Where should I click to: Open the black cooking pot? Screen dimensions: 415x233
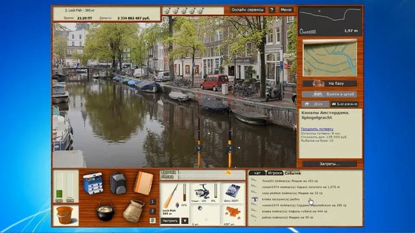[x=105, y=210]
